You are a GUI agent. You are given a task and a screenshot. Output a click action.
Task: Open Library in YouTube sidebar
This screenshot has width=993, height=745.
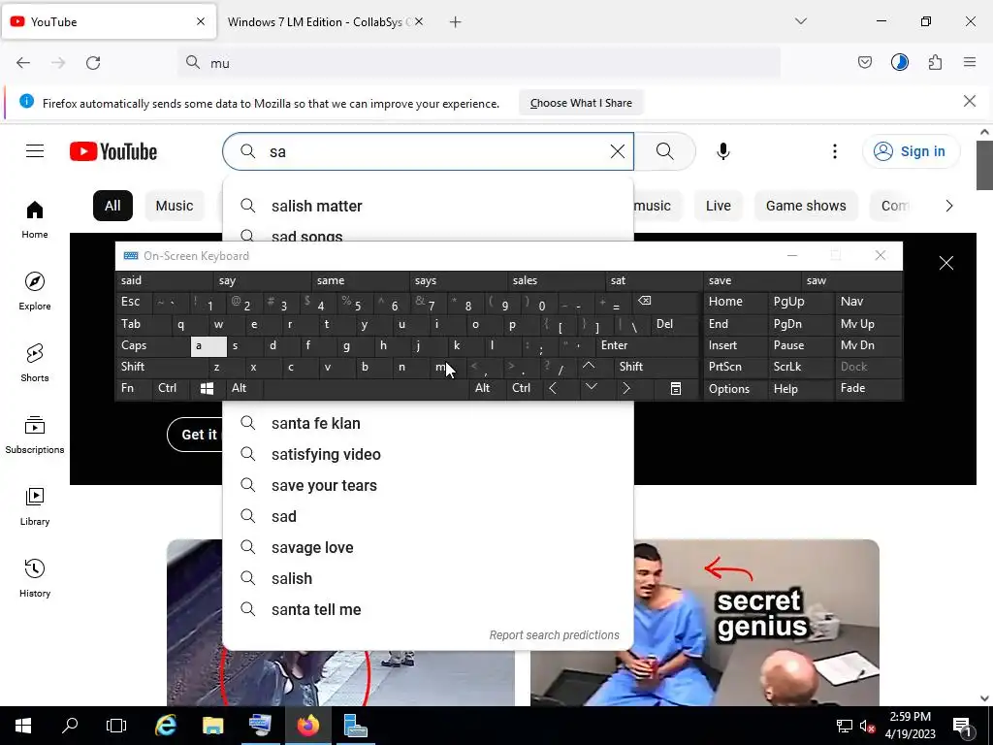tap(35, 506)
